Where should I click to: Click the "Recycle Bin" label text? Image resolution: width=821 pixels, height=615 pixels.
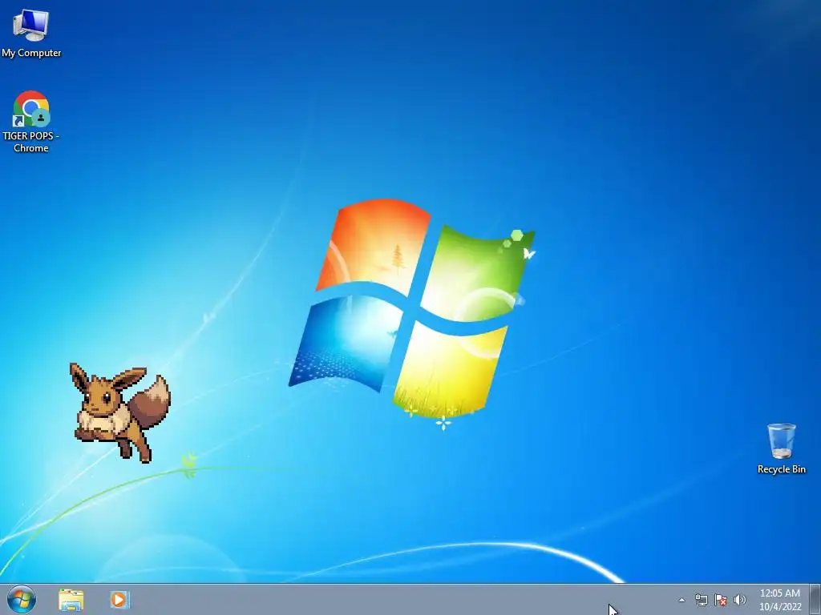coord(781,469)
